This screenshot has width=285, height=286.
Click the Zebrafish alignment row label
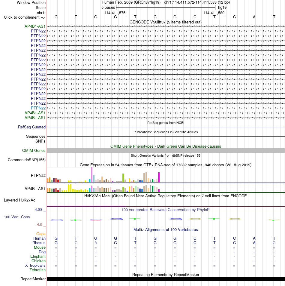[x=37, y=270]
